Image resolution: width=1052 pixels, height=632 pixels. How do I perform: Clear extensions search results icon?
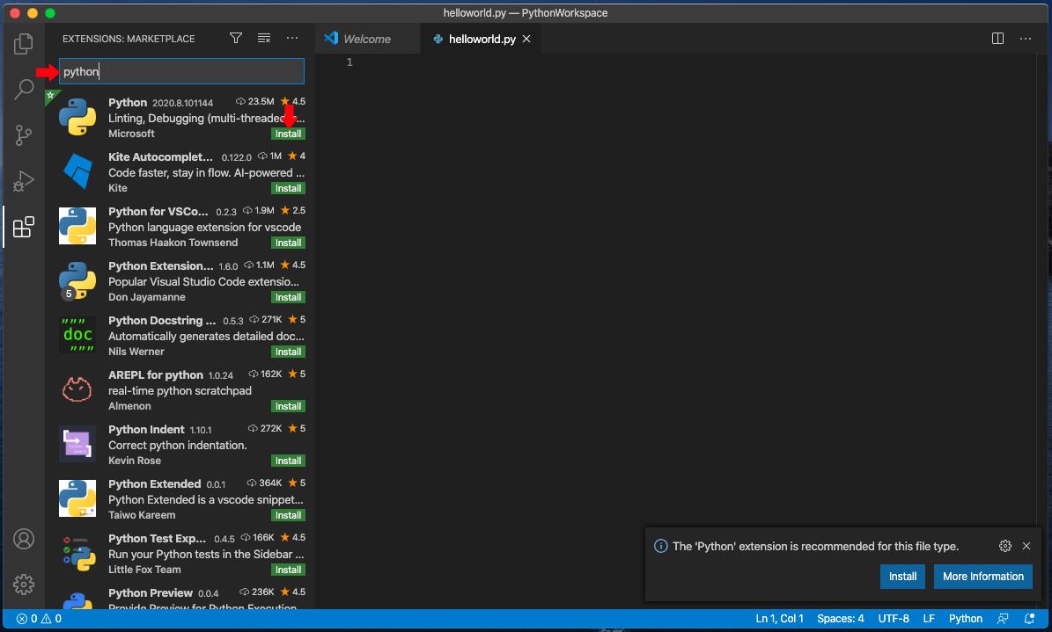point(264,38)
